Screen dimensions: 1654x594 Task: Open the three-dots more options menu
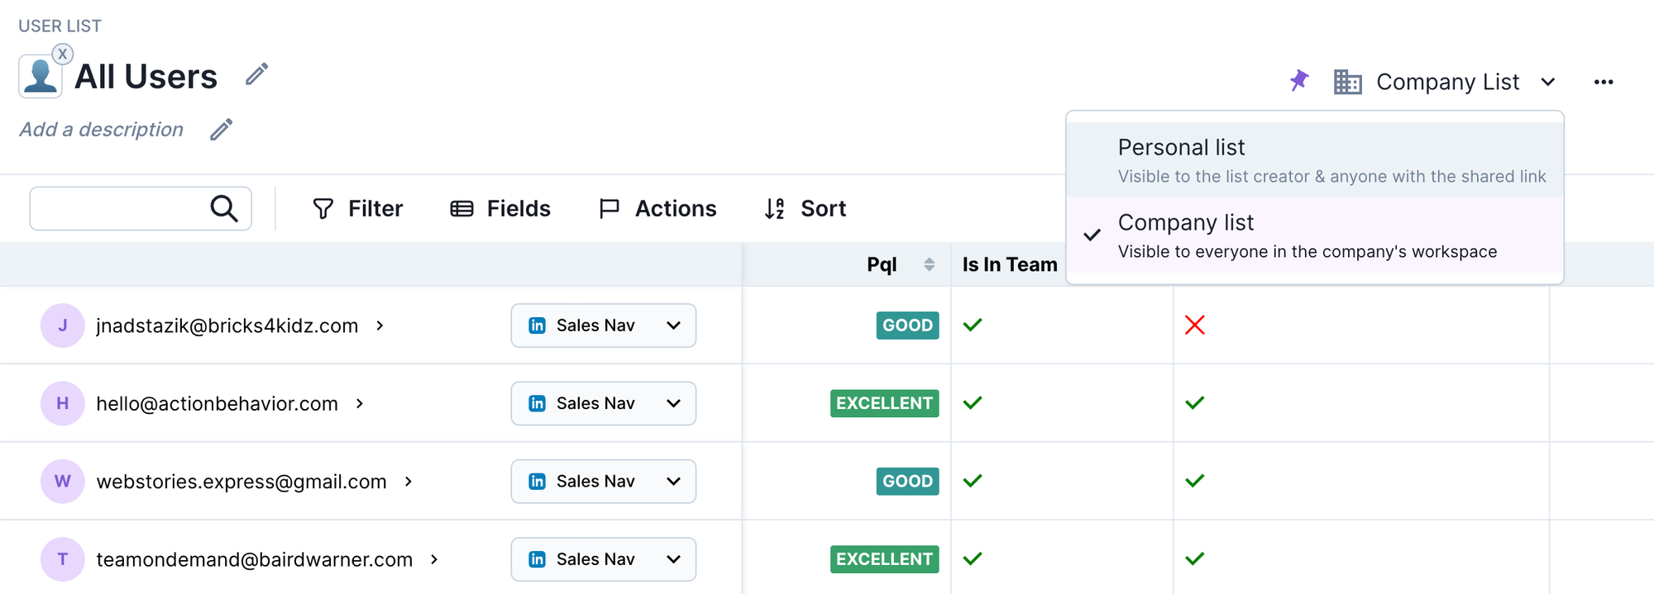1604,82
